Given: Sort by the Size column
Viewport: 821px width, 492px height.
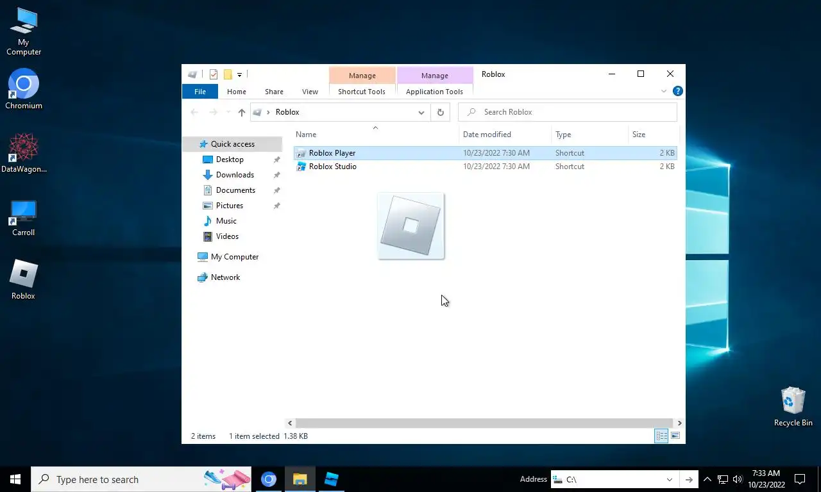Looking at the screenshot, I should click(653, 135).
